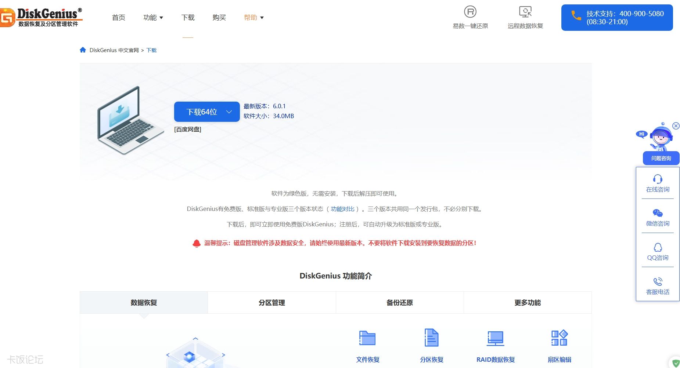
Task: Click the RAID数据恢复 icon
Action: [x=496, y=338]
